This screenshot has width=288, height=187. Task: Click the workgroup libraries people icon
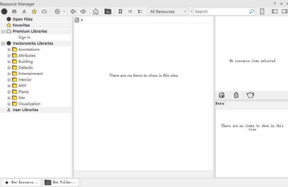pos(14,11)
